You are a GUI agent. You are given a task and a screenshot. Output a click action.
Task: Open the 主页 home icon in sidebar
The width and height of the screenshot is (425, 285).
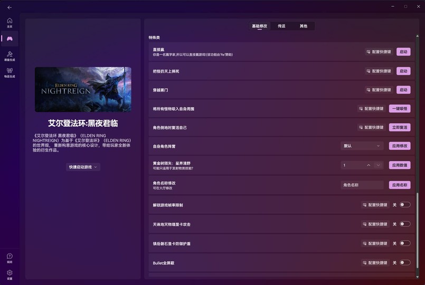pos(10,22)
